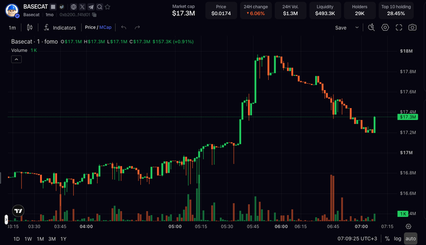The width and height of the screenshot is (426, 245).
Task: Click the Basecat · 1 · fomo title
Action: 34,42
